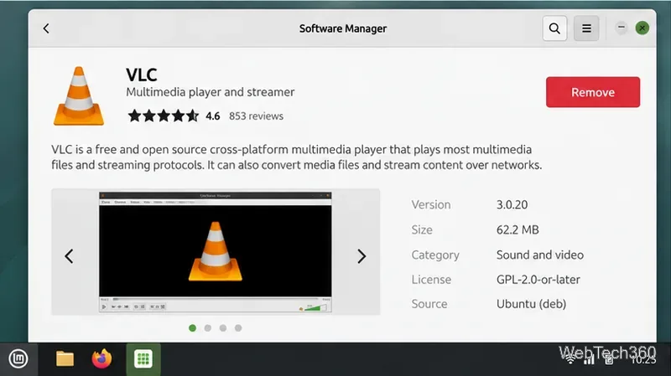The height and width of the screenshot is (376, 671).
Task: Open the VLC screenshot preview
Action: [216, 252]
